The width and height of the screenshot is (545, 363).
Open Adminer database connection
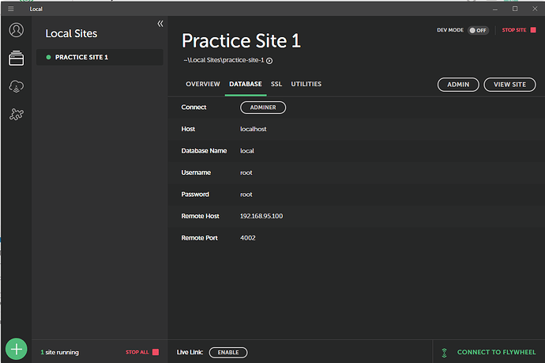pyautogui.click(x=263, y=108)
